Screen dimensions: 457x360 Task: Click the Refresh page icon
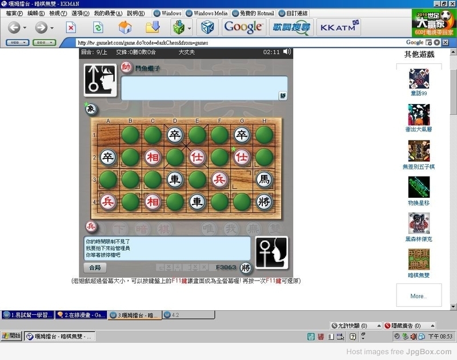tap(98, 27)
